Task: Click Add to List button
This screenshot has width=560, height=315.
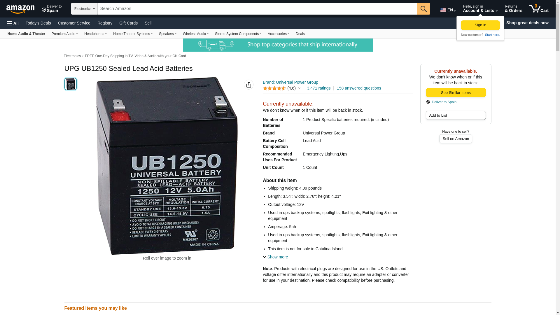Action: point(456,116)
